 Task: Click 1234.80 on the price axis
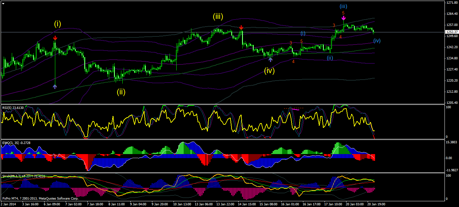pos(451,58)
